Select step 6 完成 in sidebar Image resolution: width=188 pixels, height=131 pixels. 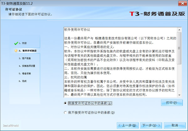pos(24,81)
